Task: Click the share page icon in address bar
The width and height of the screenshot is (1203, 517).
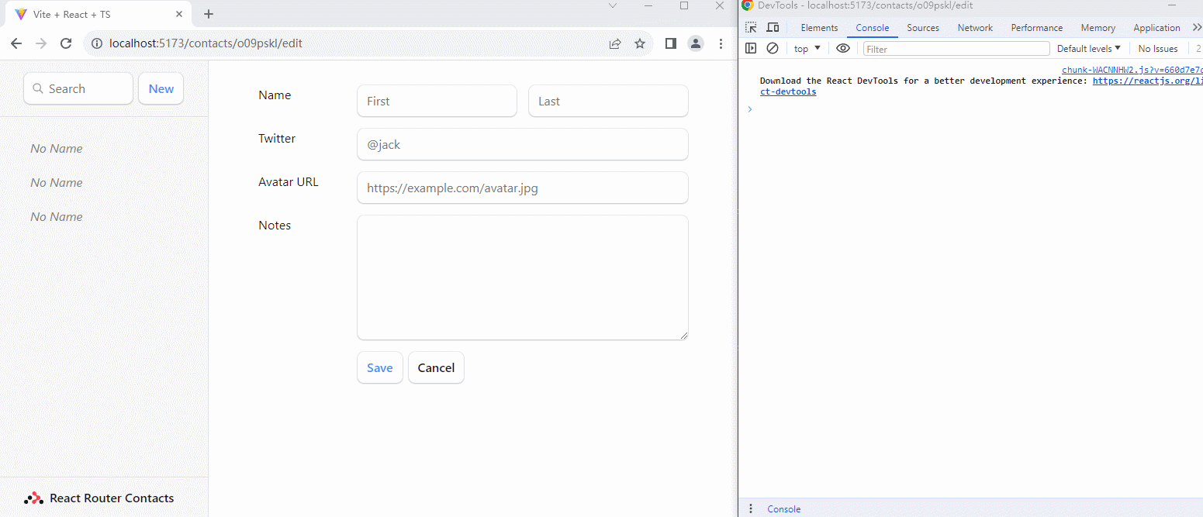Action: coord(615,43)
